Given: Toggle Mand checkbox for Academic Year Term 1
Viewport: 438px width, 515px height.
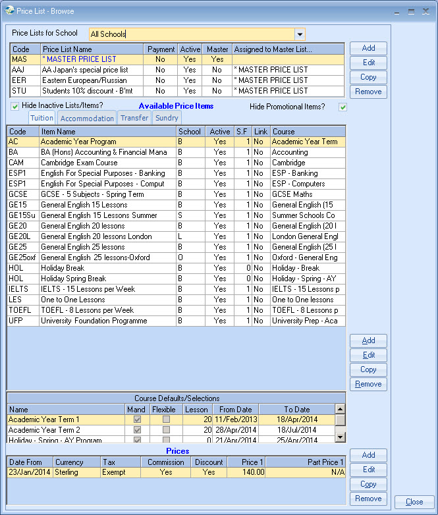Looking at the screenshot, I should tap(136, 420).
